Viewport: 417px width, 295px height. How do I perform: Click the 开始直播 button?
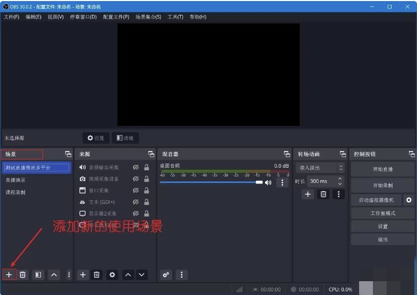pyautogui.click(x=382, y=169)
